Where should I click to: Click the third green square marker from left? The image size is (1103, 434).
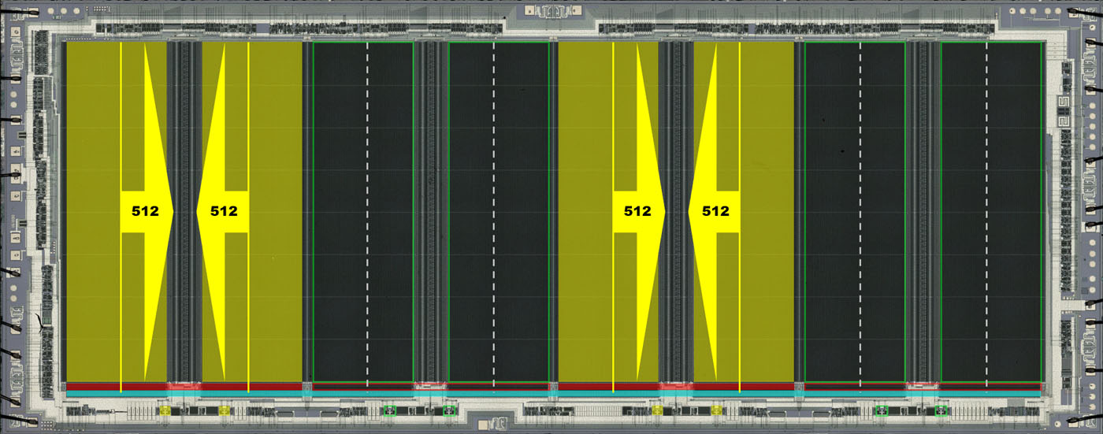pos(881,410)
